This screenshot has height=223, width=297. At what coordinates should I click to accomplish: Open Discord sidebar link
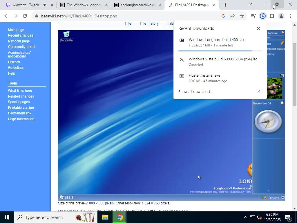point(14,62)
